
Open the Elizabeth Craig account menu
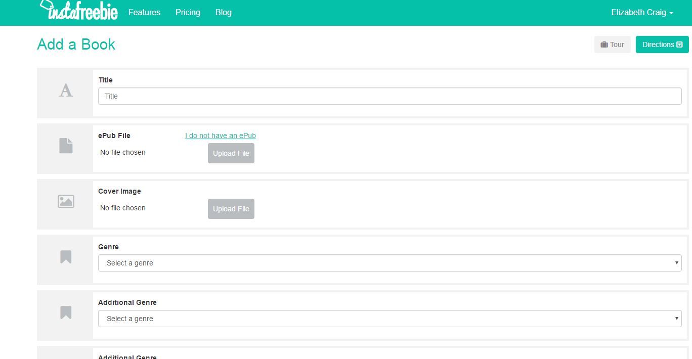click(642, 12)
